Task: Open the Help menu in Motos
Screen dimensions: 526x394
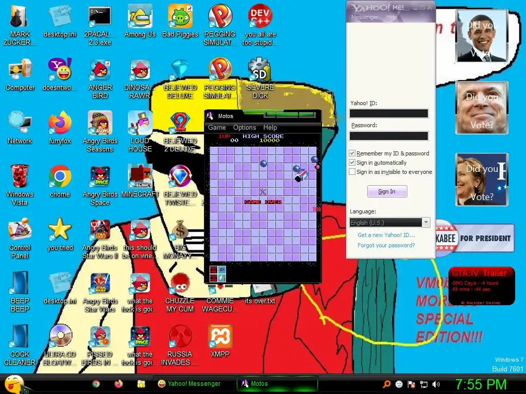Action: [270, 127]
